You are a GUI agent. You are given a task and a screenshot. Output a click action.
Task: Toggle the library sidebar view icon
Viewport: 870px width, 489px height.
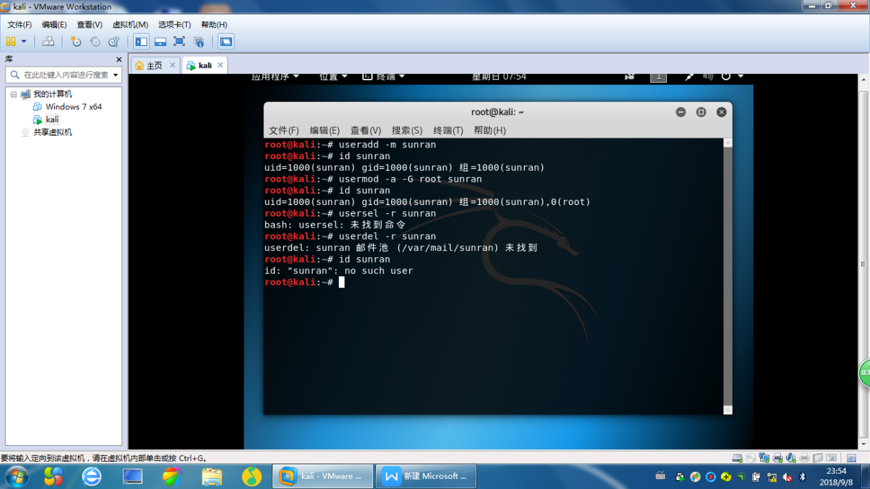(141, 42)
